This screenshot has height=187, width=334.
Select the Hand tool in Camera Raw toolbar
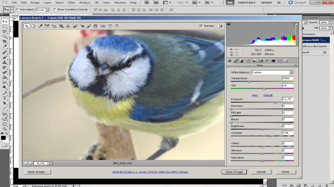click(x=33, y=26)
